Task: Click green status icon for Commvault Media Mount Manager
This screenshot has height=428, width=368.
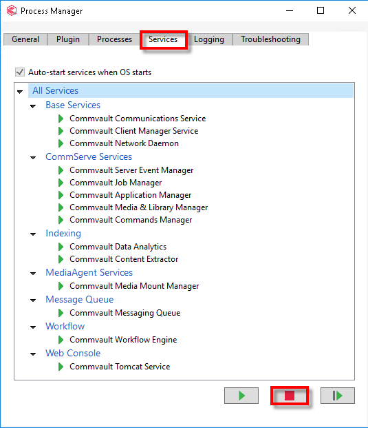Action: click(x=61, y=286)
